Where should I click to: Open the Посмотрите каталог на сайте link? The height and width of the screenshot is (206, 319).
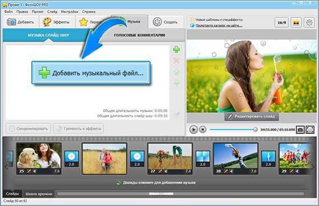click(219, 25)
